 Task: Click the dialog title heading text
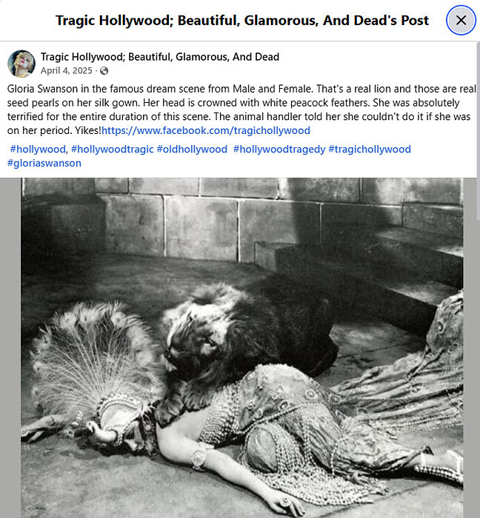[x=242, y=20]
